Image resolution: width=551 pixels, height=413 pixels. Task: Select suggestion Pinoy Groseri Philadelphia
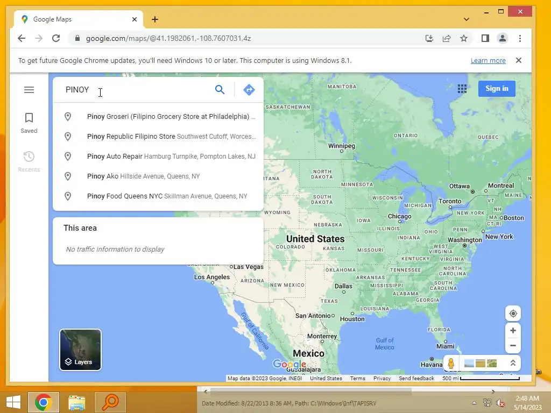click(158, 117)
